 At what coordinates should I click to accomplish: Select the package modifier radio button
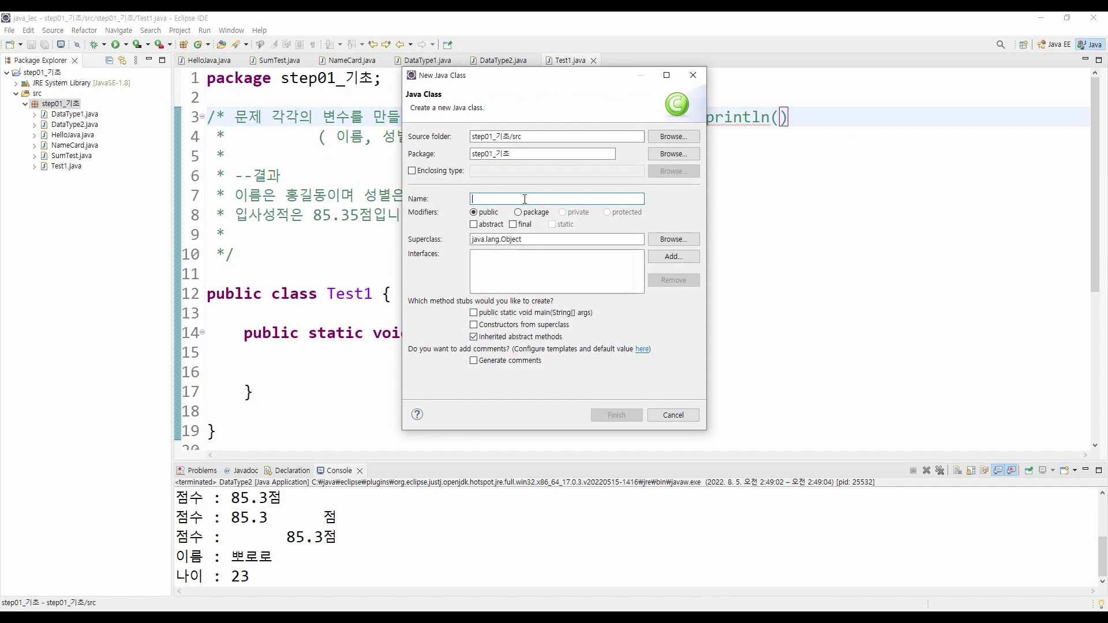[x=518, y=212]
